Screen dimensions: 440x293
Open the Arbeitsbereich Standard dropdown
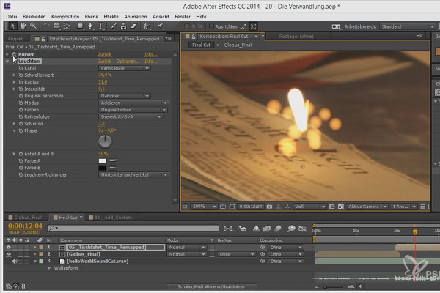click(408, 26)
